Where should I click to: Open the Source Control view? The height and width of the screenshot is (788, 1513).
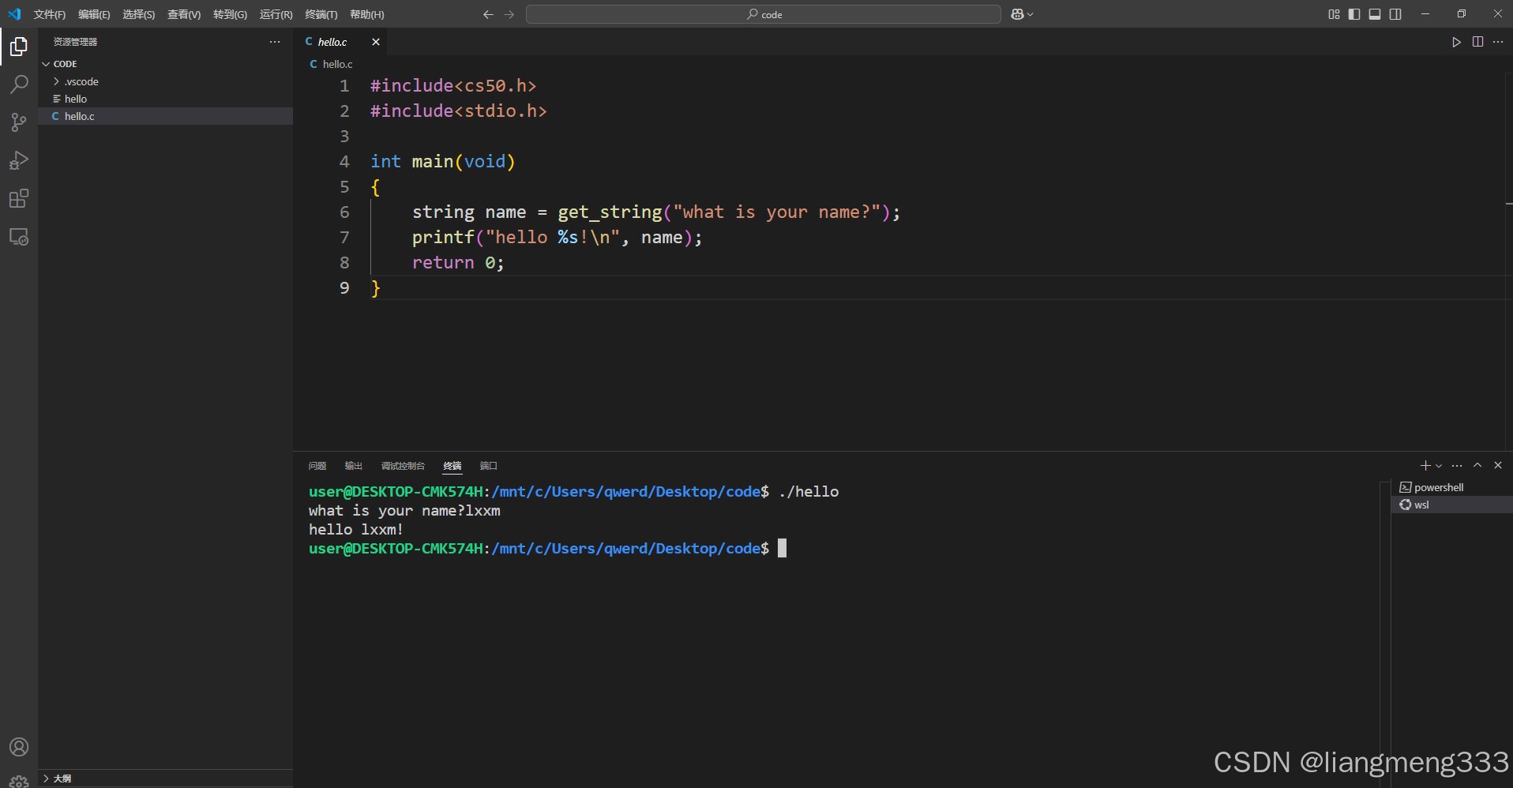(x=18, y=122)
